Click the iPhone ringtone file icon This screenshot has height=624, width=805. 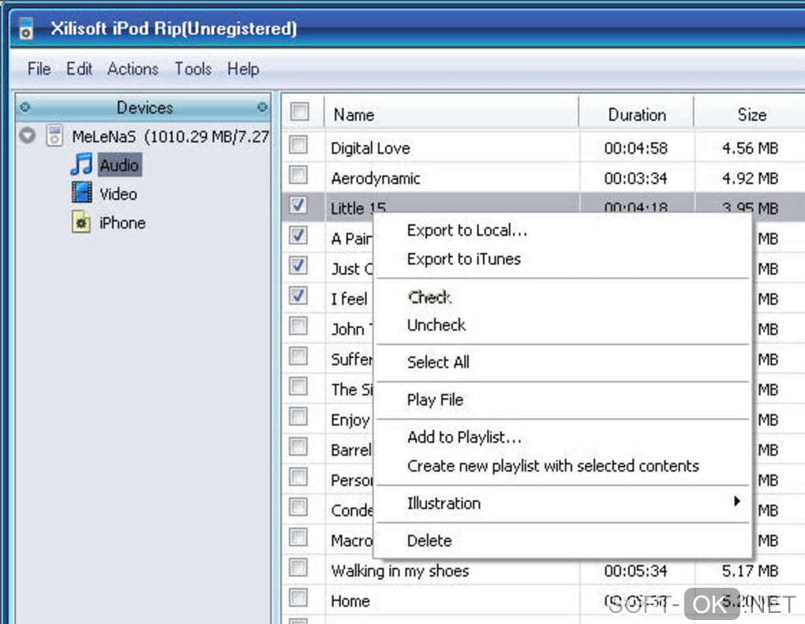(81, 222)
